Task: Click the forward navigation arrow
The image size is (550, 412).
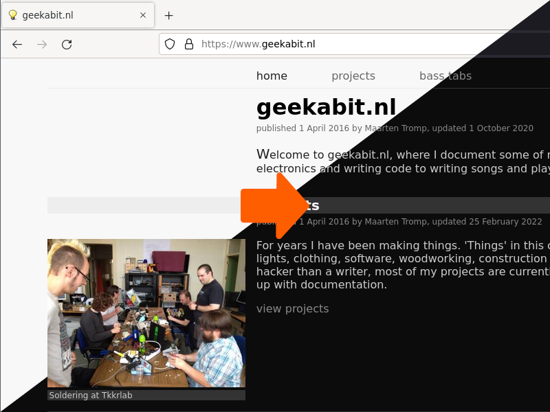Action: click(42, 45)
